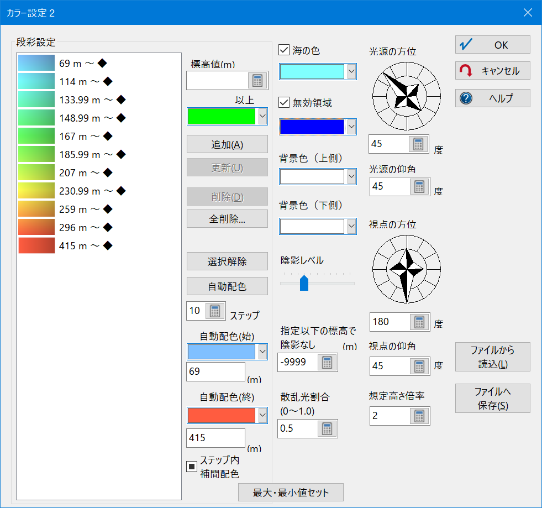
Task: Click the キャンセル button
Action: click(493, 71)
